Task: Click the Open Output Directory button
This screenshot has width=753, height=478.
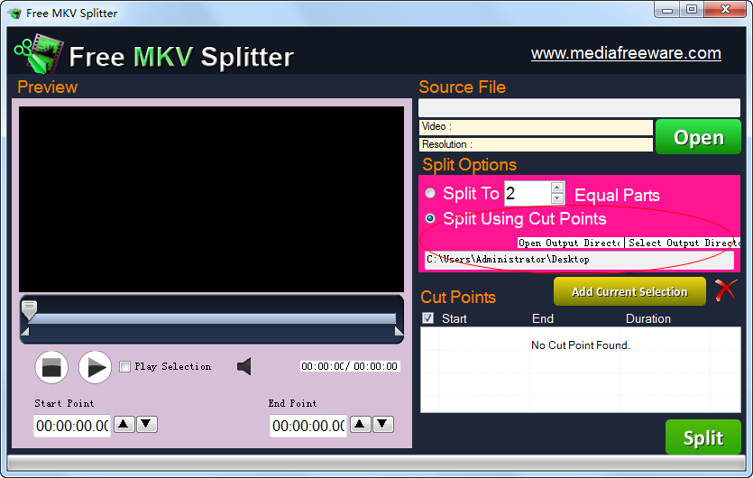Action: pyautogui.click(x=571, y=244)
